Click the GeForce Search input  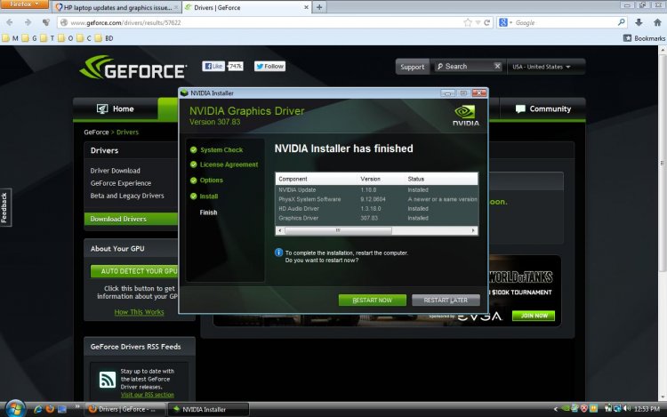(x=468, y=67)
